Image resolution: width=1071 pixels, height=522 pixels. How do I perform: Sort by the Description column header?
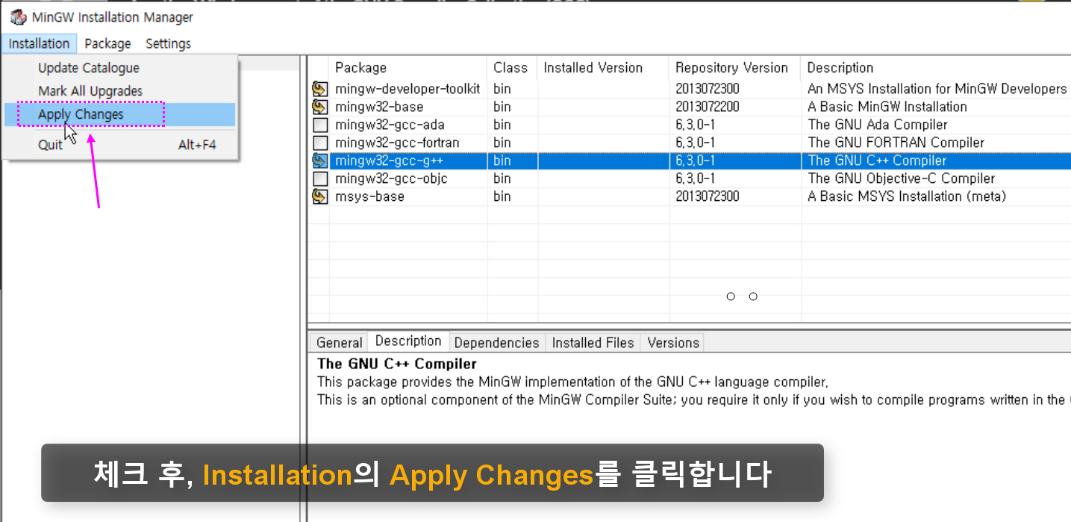click(x=936, y=68)
